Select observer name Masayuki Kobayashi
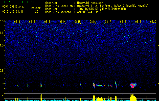 91,3
